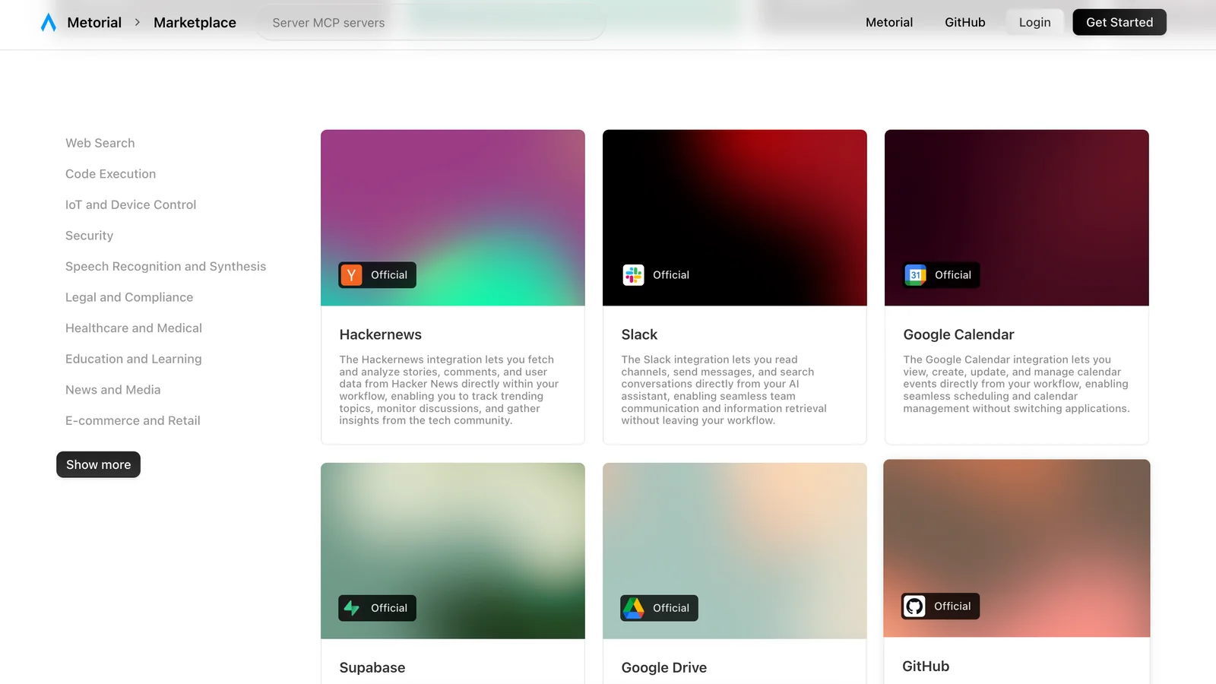Click the Slack logo icon
Screen dimensions: 1216x684
[633, 275]
